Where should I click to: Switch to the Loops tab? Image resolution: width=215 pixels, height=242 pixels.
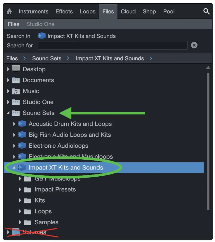point(88,12)
